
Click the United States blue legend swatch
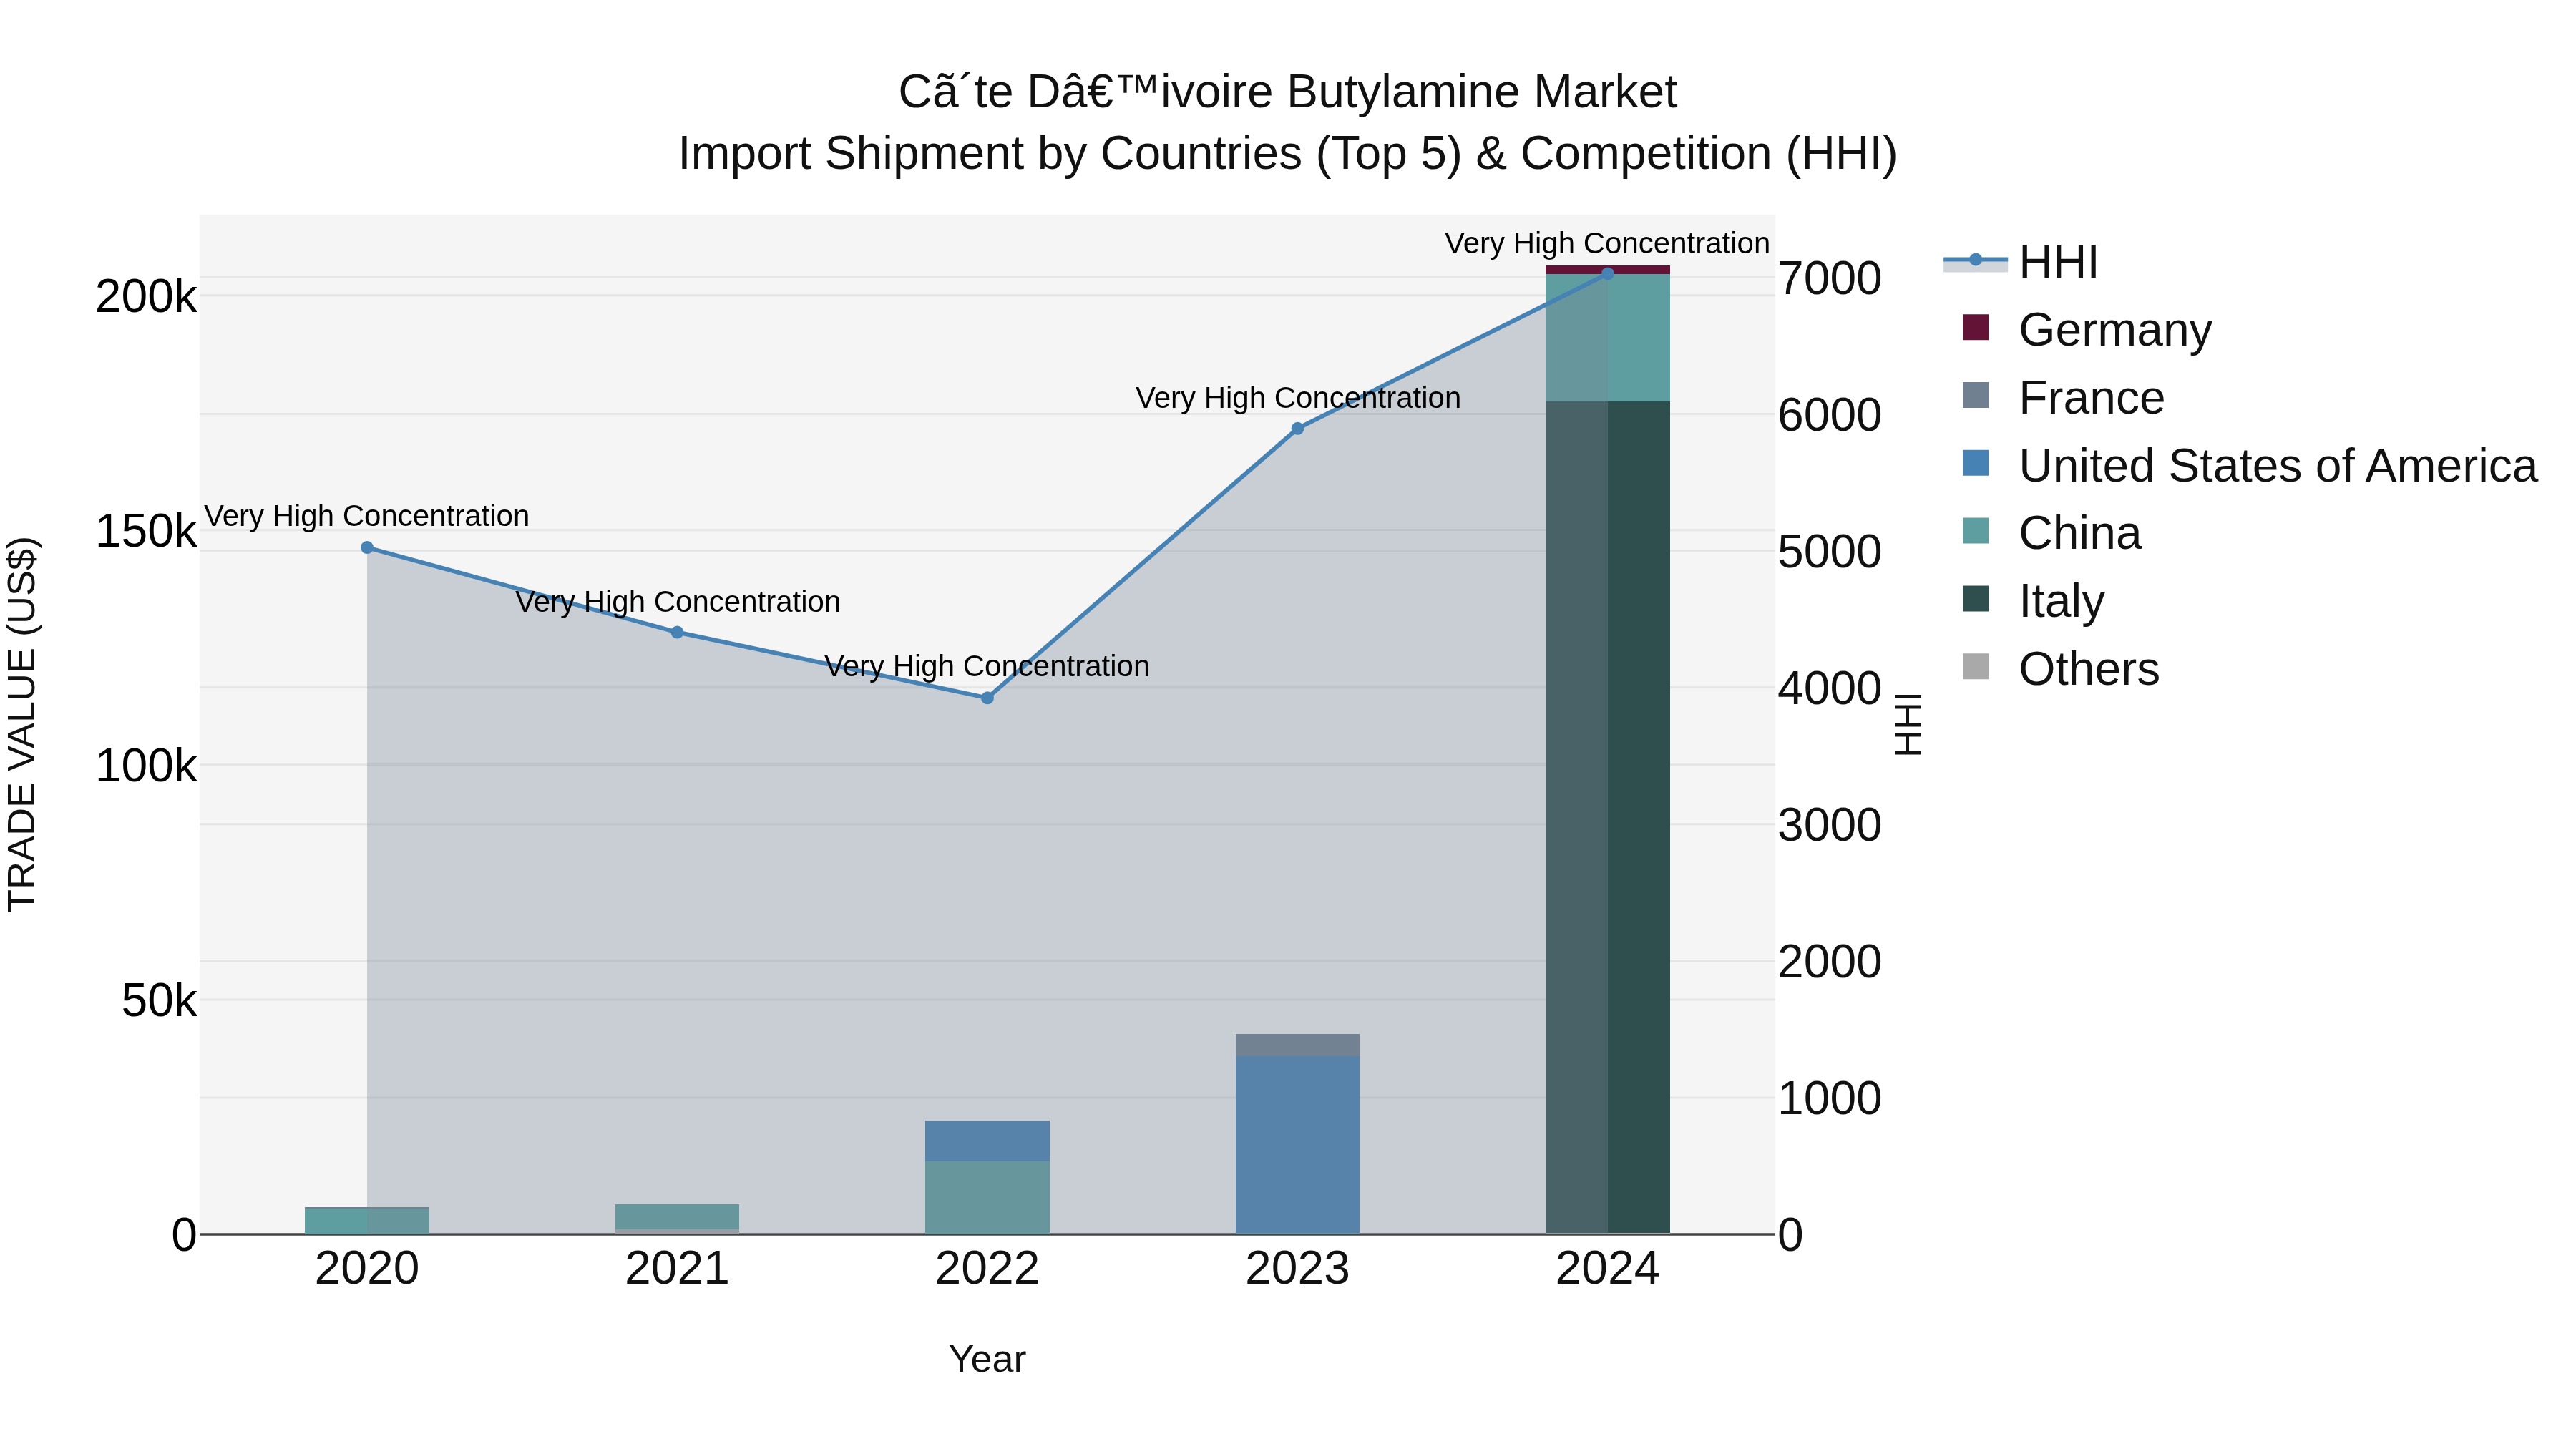click(x=1975, y=463)
